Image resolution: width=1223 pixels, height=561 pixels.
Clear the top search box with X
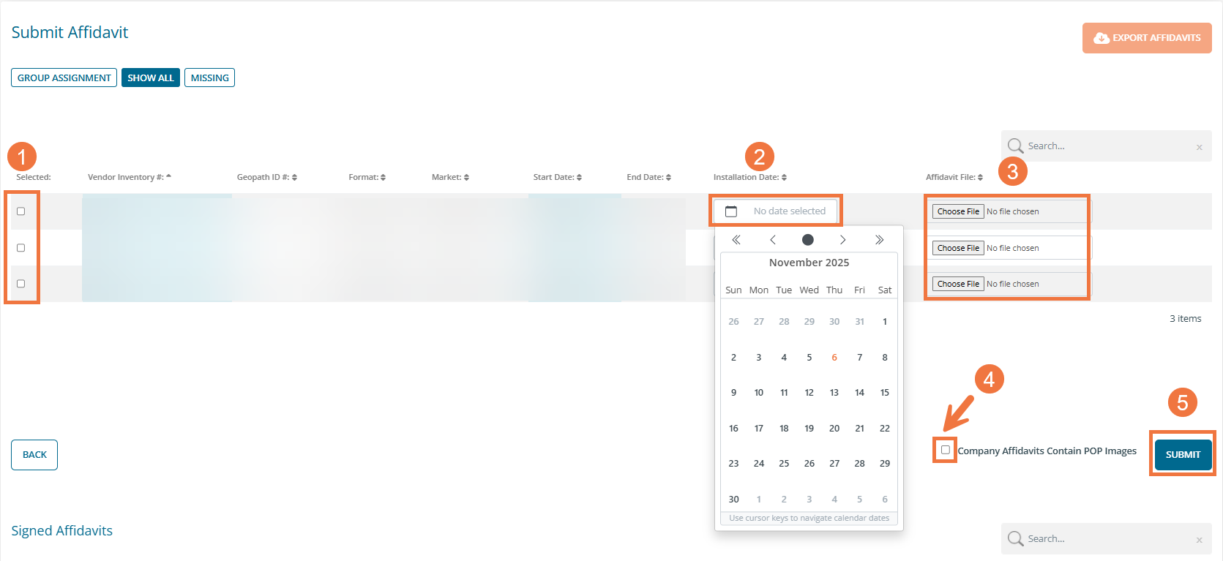coord(1199,147)
